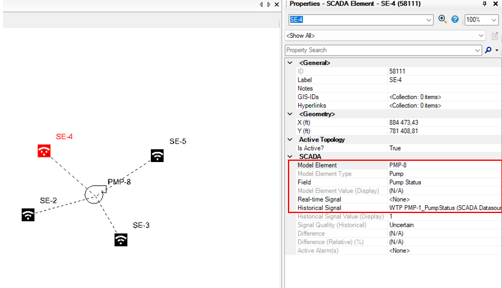Image resolution: width=502 pixels, height=288 pixels.
Task: Select the Difference (Relative) (%) row
Action: (x=393, y=242)
